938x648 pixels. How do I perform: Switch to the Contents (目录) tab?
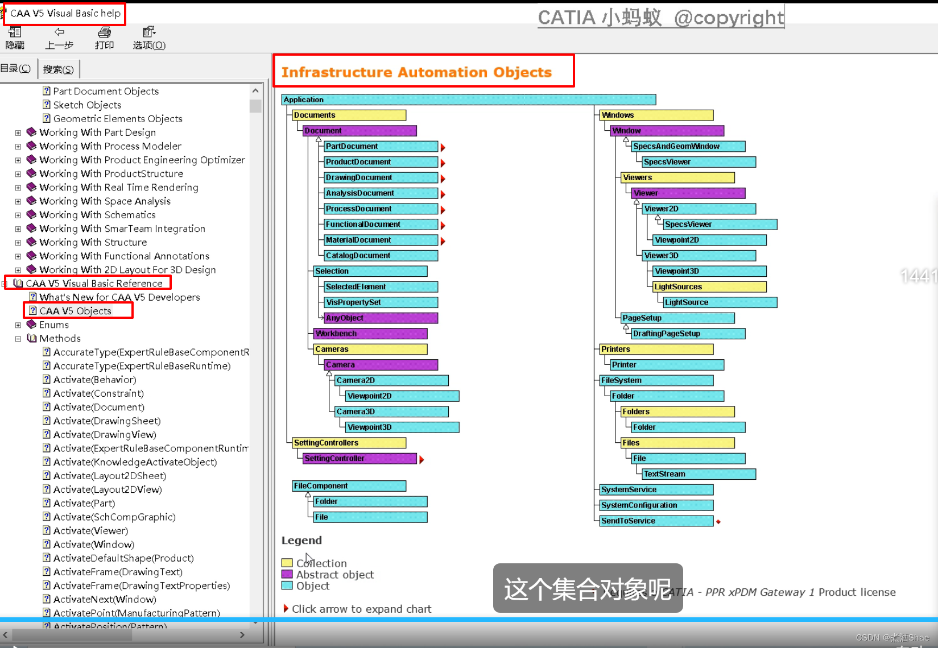[x=15, y=69]
